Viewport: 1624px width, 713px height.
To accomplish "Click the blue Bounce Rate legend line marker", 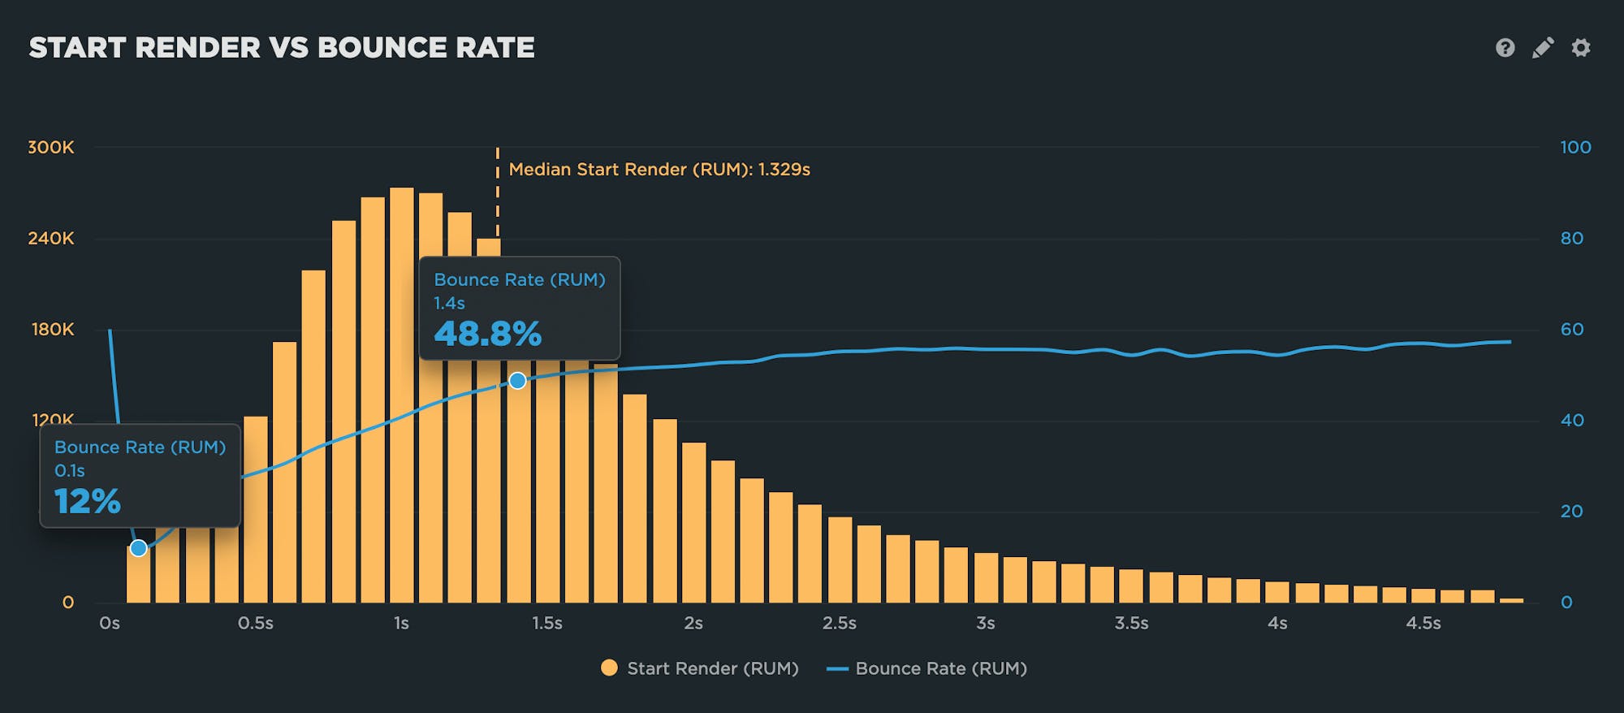I will point(837,669).
